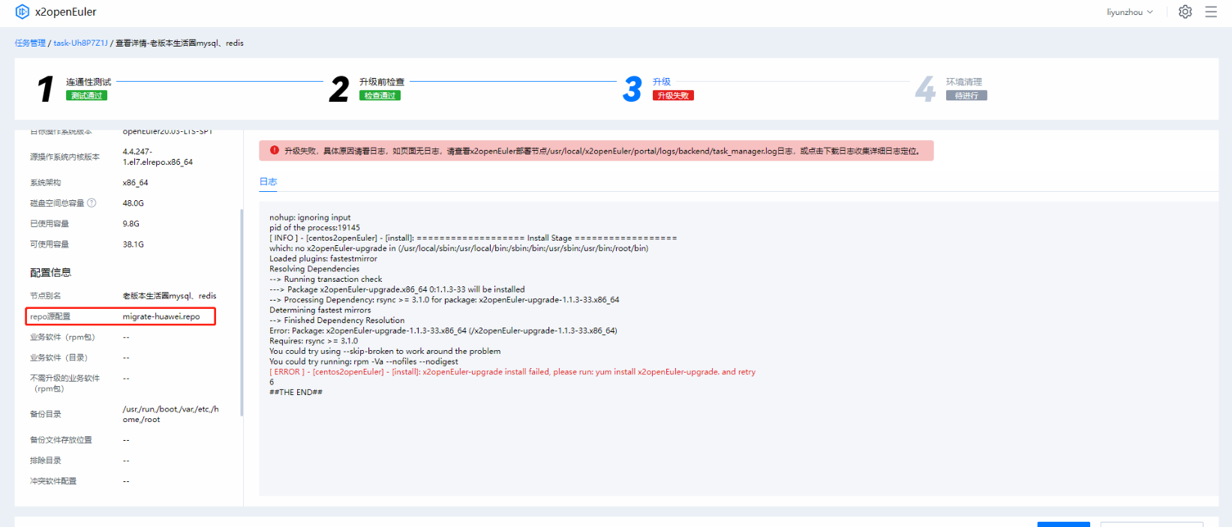Click the greyed step 4 number icon
The height and width of the screenshot is (527, 1232).
click(x=925, y=89)
